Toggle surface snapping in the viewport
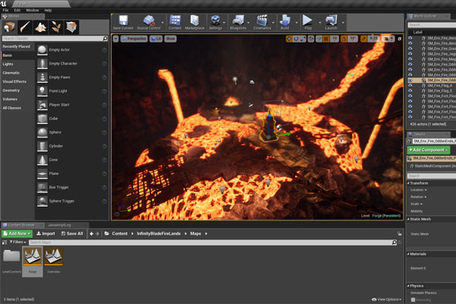 (319, 39)
